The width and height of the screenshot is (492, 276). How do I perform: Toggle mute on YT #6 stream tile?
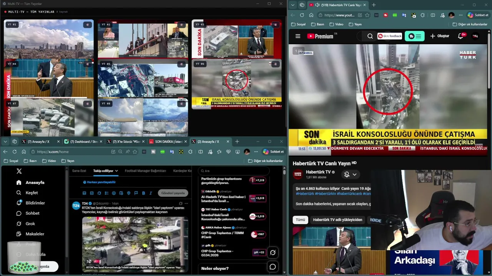275,64
